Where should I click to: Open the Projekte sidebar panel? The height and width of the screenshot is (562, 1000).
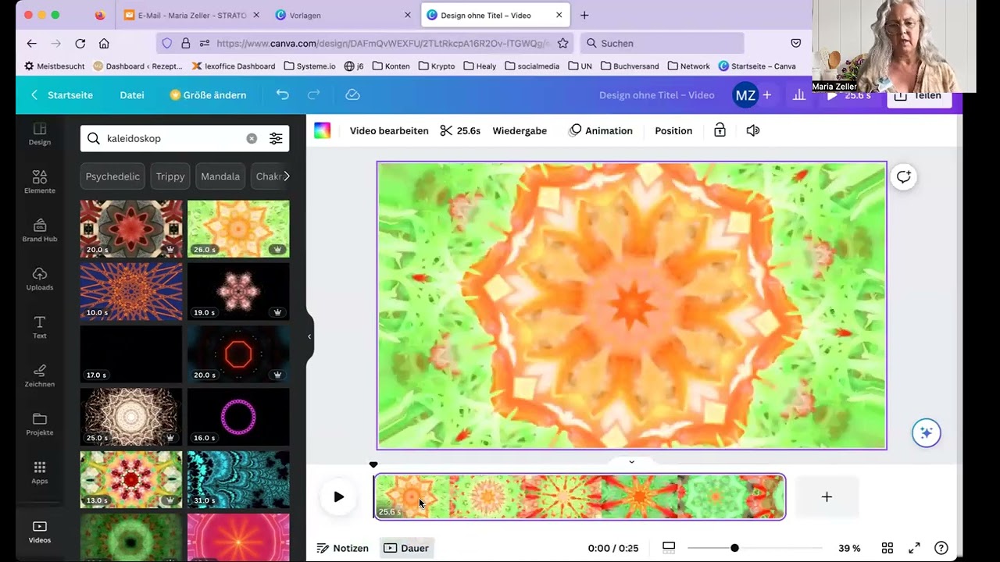click(40, 424)
